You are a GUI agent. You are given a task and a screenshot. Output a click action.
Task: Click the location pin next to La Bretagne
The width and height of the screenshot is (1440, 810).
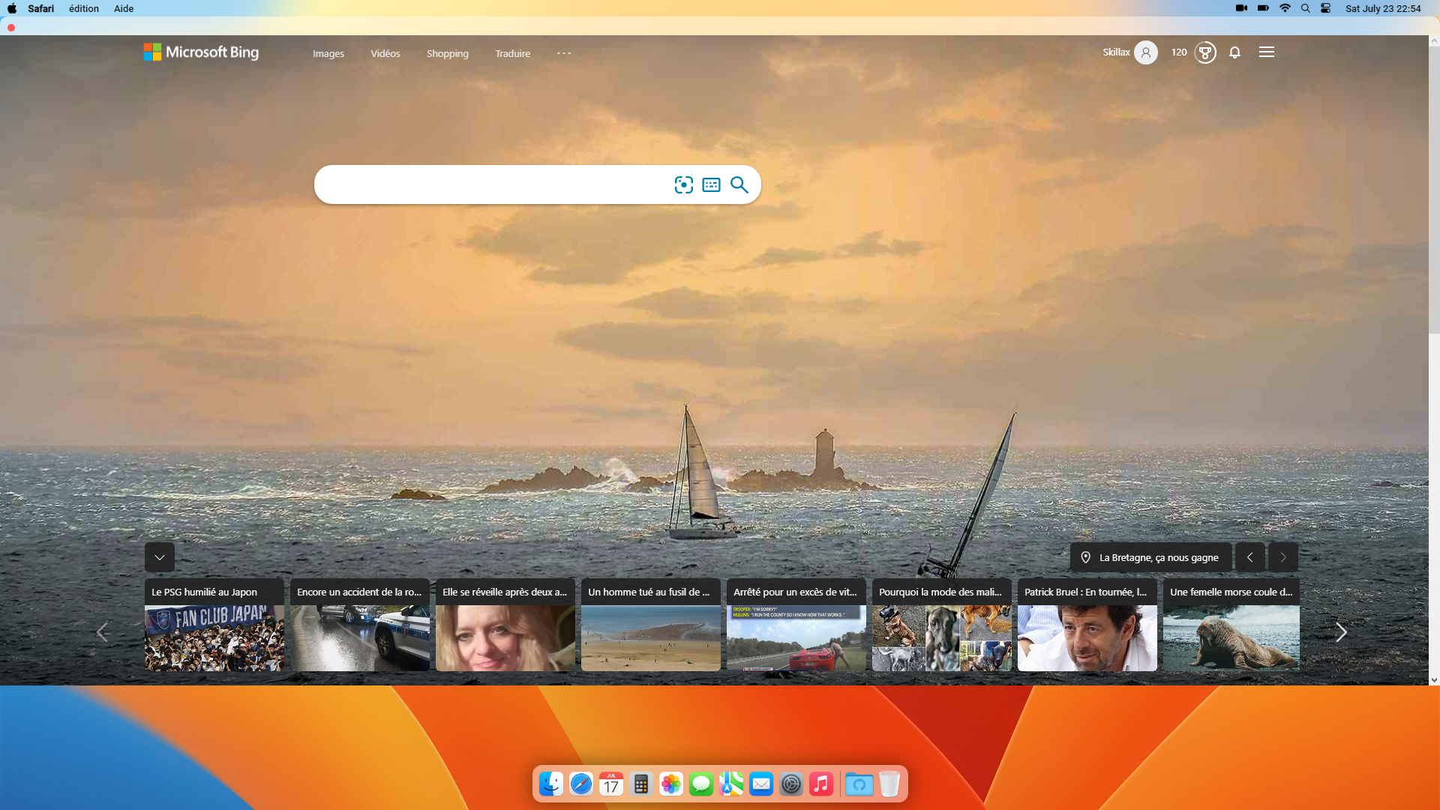point(1085,557)
